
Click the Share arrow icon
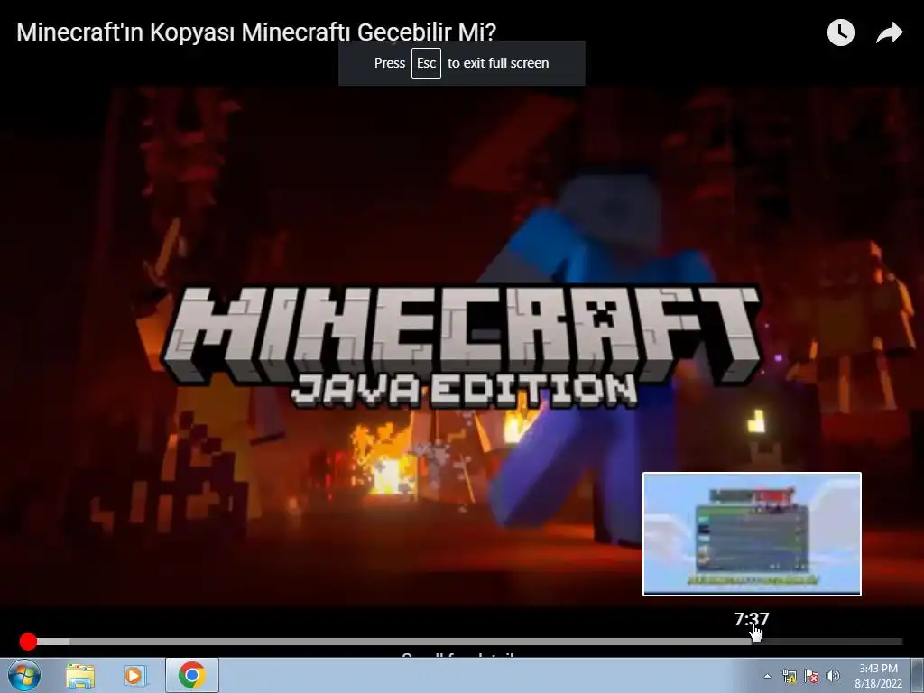point(889,33)
